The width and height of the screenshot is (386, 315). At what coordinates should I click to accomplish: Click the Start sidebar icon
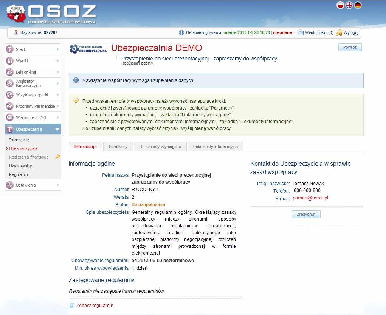pyautogui.click(x=9, y=49)
